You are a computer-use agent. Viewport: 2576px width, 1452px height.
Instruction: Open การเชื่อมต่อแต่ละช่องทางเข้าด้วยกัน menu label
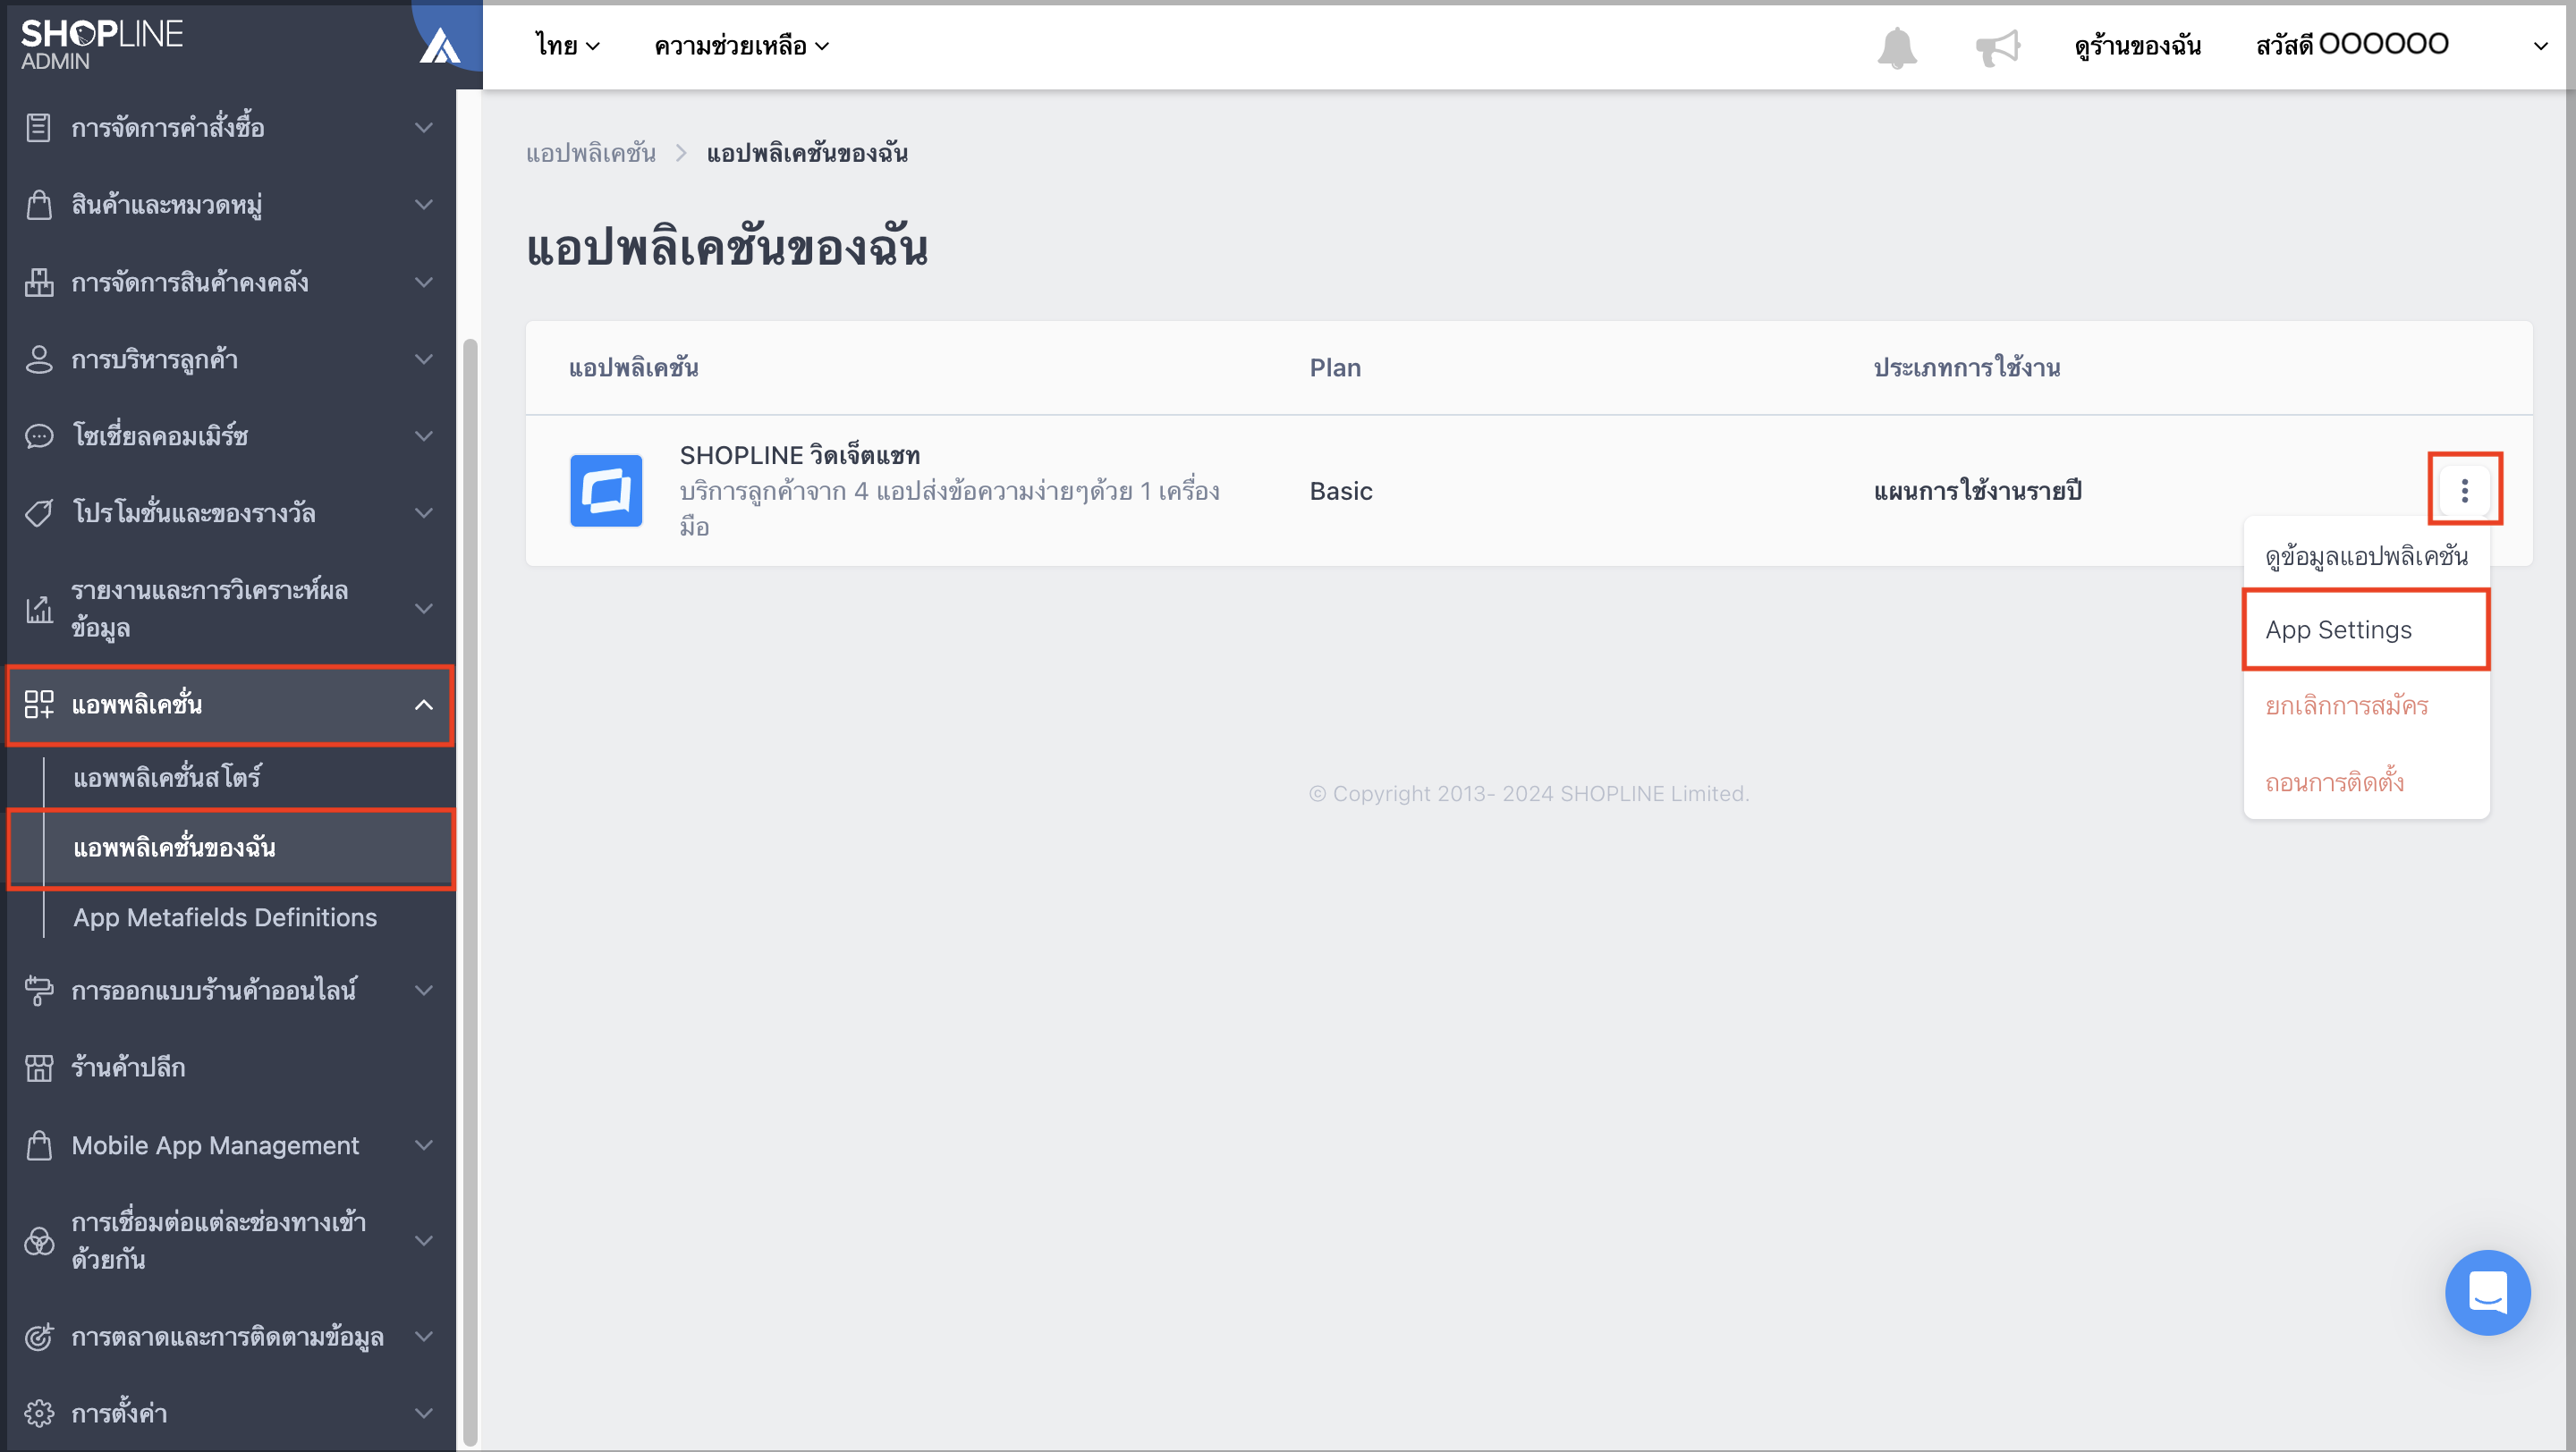click(219, 1241)
